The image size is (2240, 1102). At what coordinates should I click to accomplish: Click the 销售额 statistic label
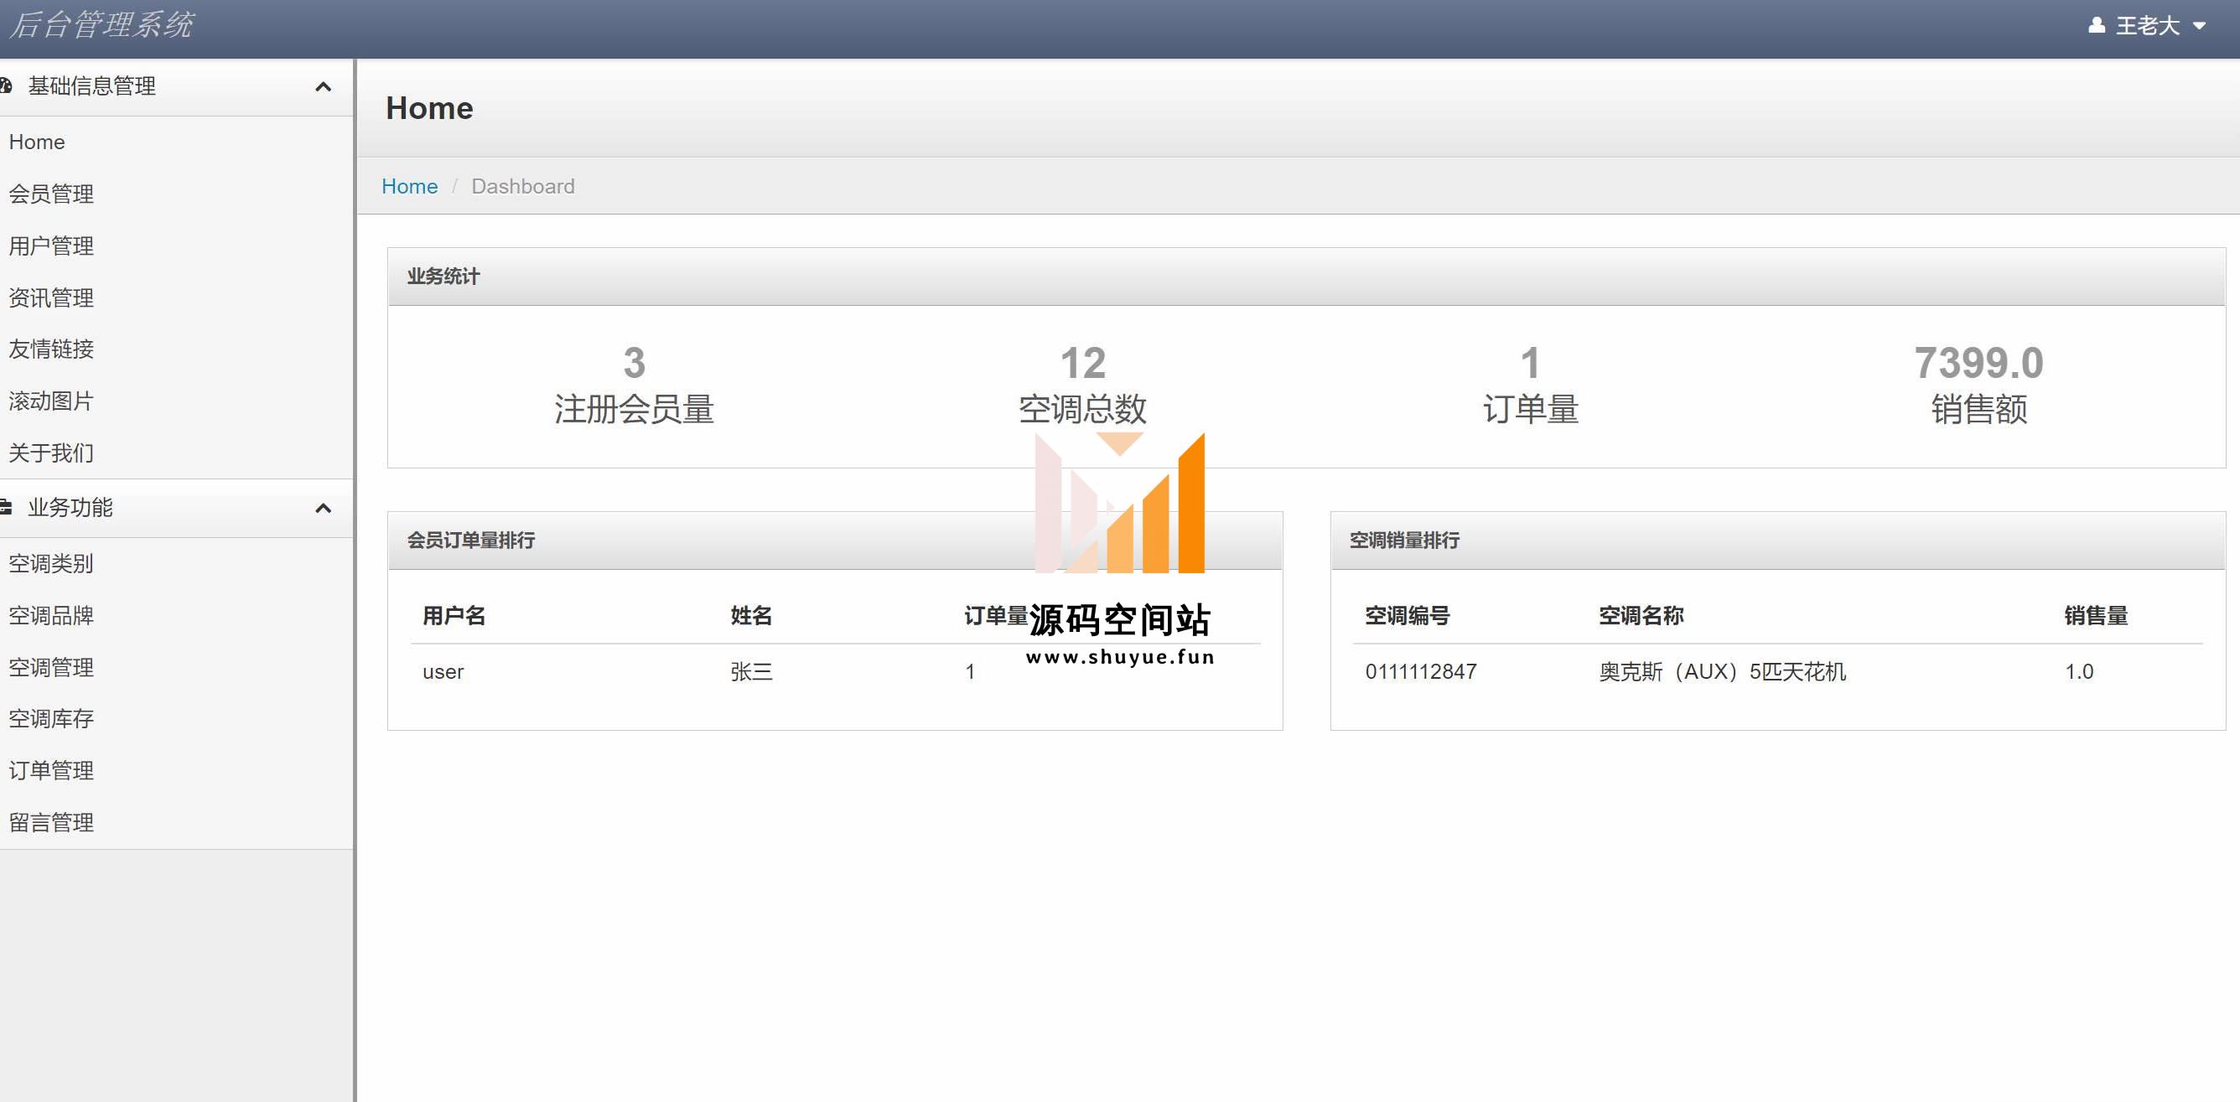click(1979, 408)
